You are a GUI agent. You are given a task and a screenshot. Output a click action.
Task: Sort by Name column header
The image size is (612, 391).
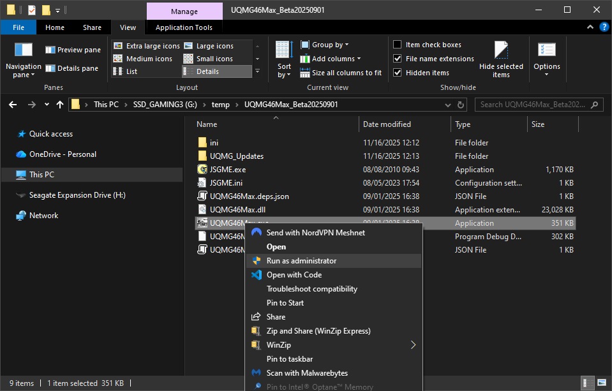(x=276, y=124)
